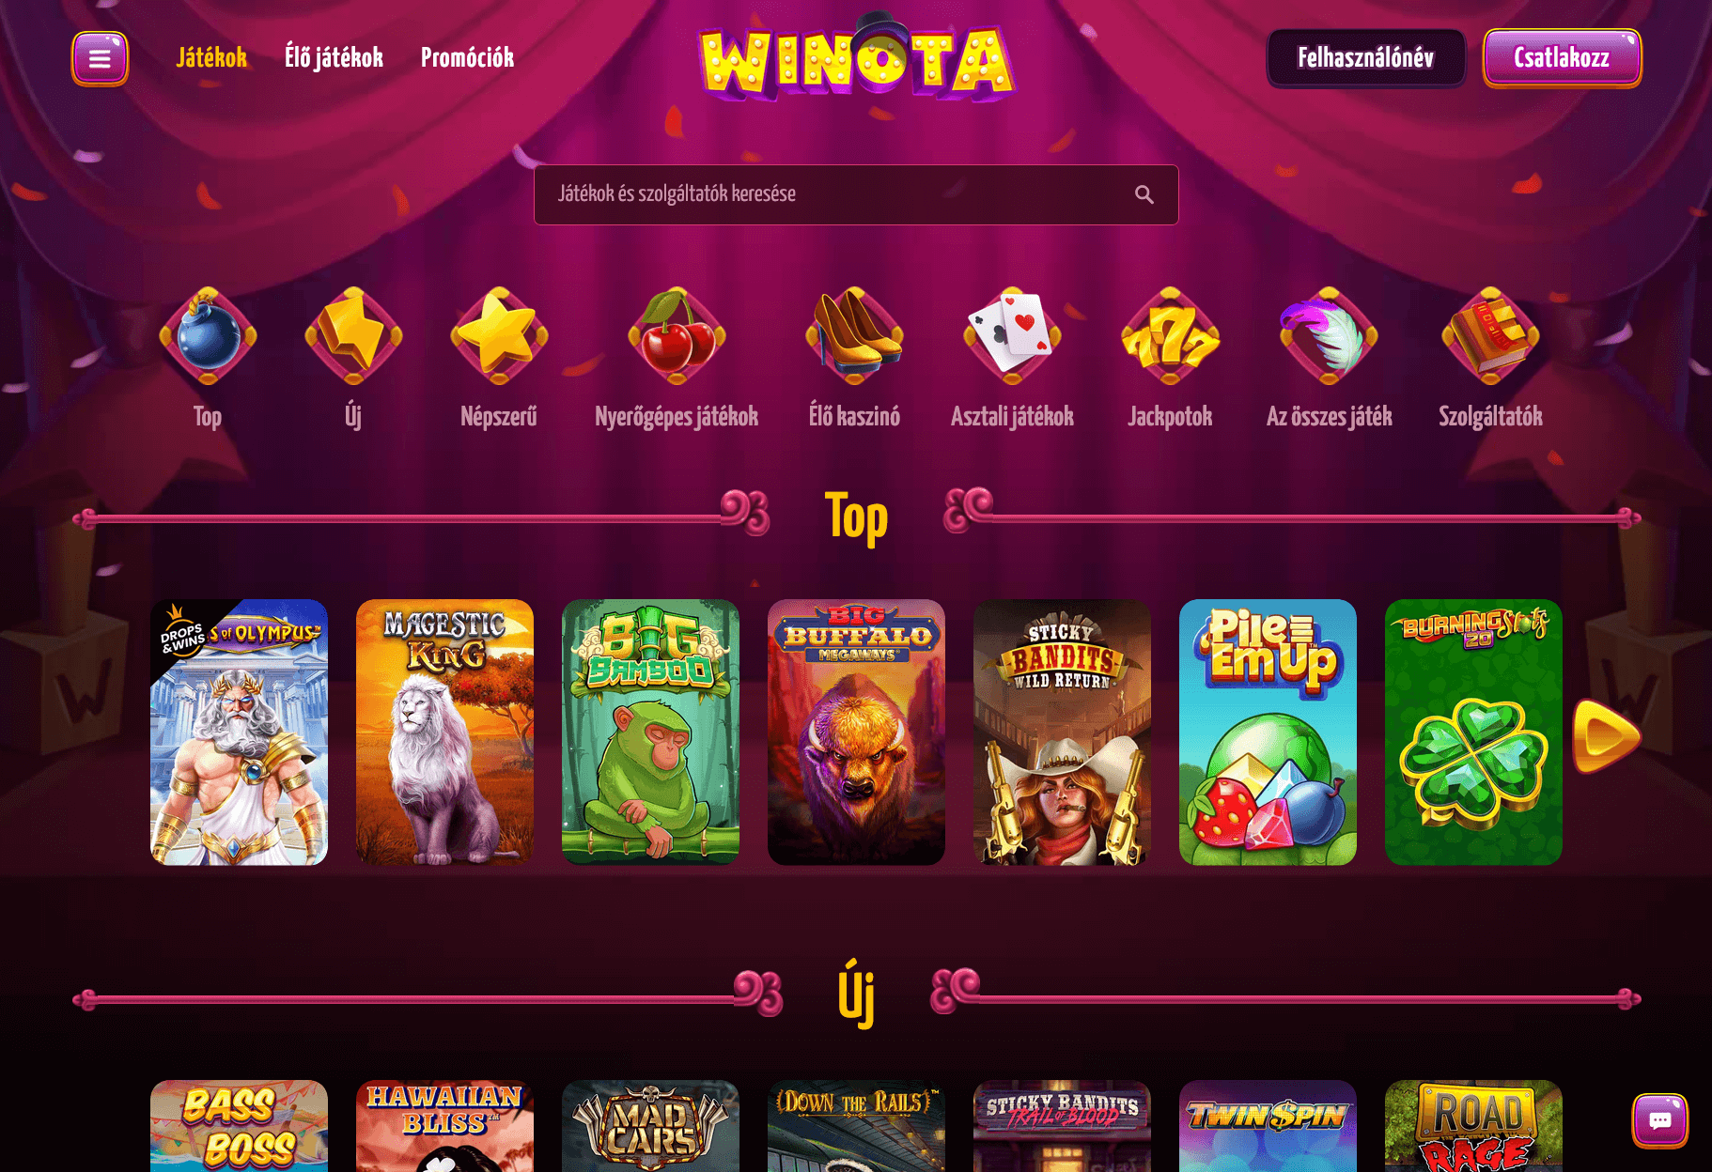Image resolution: width=1712 pixels, height=1172 pixels.
Task: Choose the Népszerű star icon
Action: pyautogui.click(x=499, y=336)
